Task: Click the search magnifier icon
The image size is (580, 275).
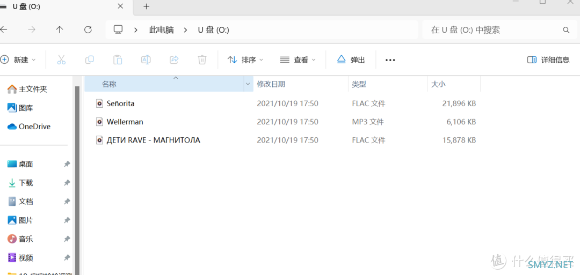Action: click(566, 30)
